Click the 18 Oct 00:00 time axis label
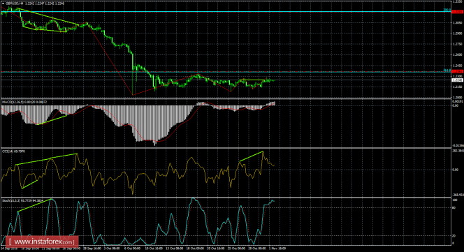The height and width of the screenshot is (252, 464). click(x=194, y=249)
